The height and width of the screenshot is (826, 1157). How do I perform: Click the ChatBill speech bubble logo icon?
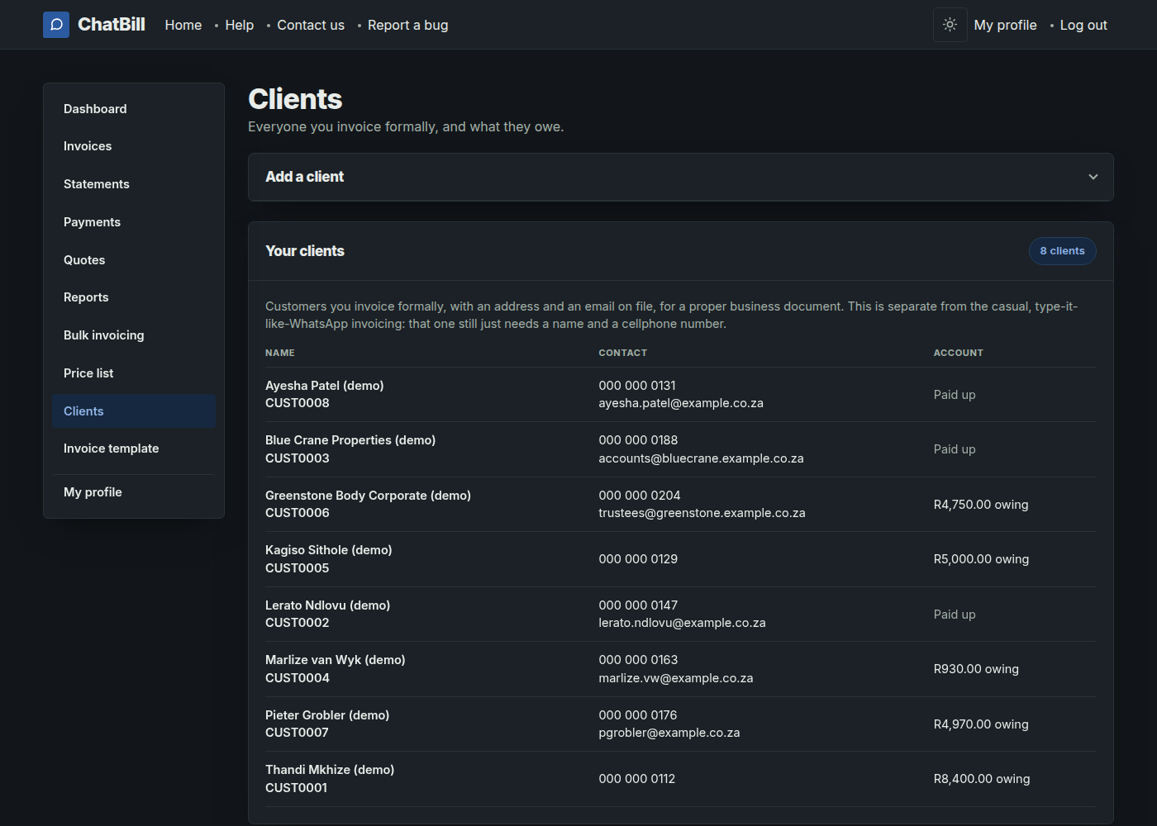(56, 25)
